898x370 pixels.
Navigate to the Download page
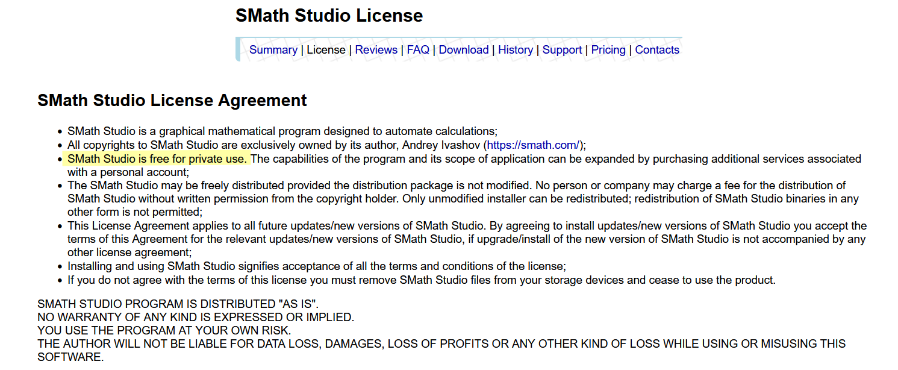tap(463, 50)
